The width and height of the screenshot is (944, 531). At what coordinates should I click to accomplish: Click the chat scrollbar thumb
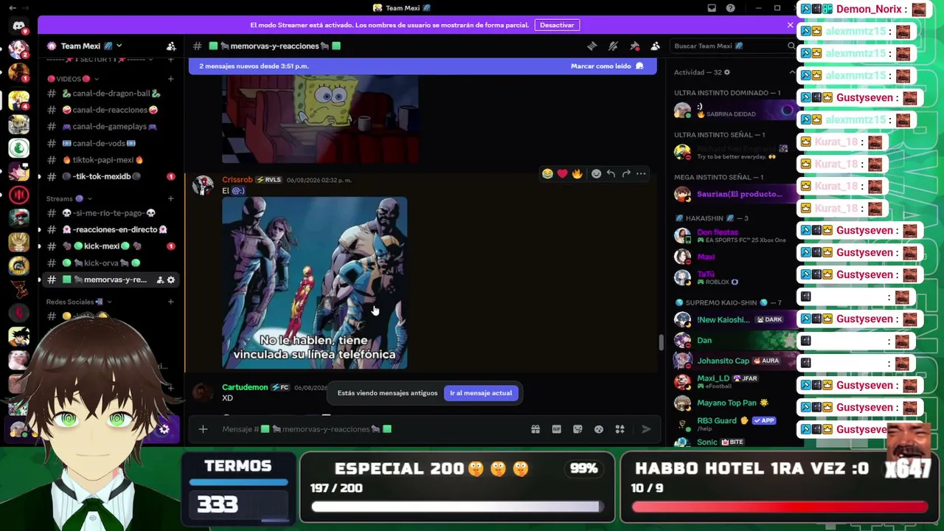tap(661, 343)
